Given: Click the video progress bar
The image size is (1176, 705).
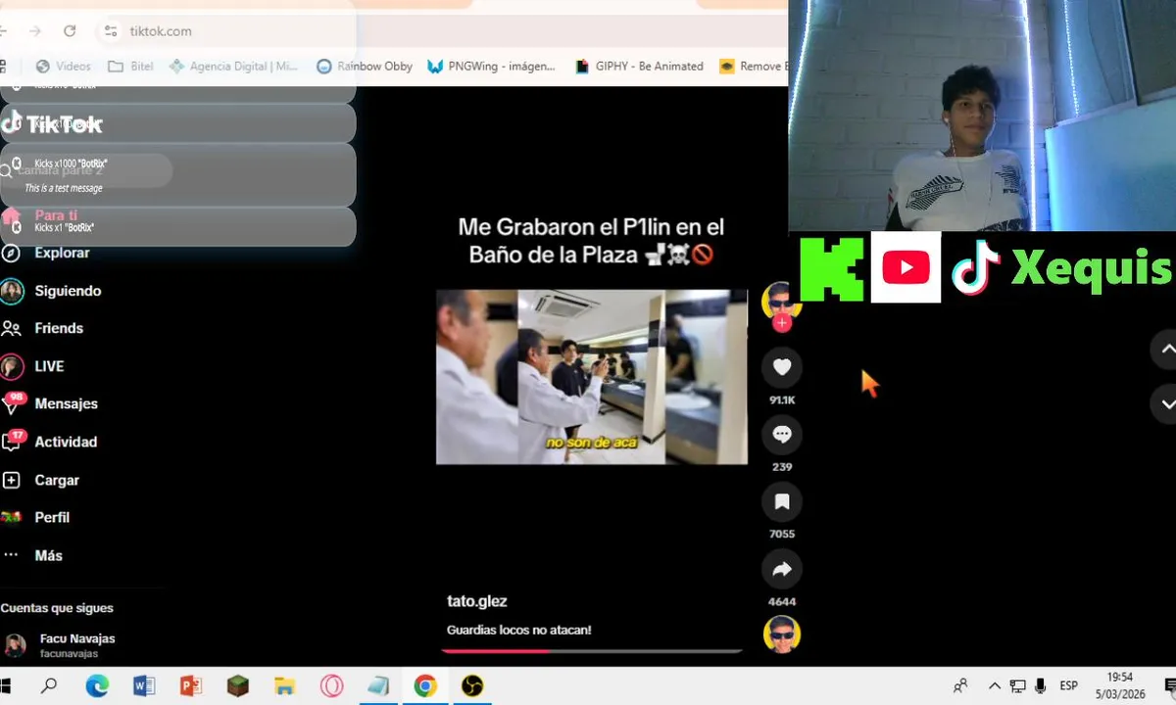Looking at the screenshot, I should coord(592,650).
